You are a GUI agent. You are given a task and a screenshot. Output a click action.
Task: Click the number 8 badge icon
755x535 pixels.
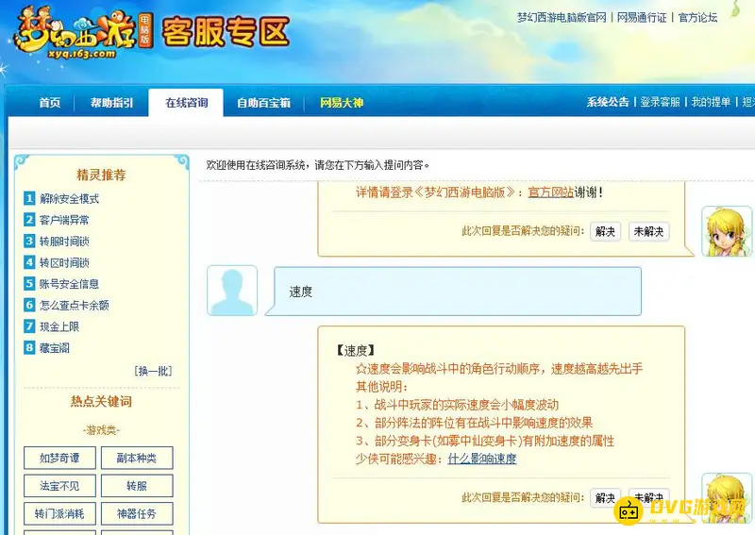pyautogui.click(x=29, y=347)
